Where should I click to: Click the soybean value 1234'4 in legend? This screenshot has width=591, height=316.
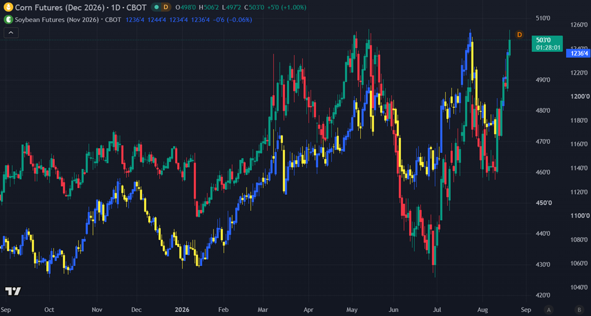click(178, 20)
